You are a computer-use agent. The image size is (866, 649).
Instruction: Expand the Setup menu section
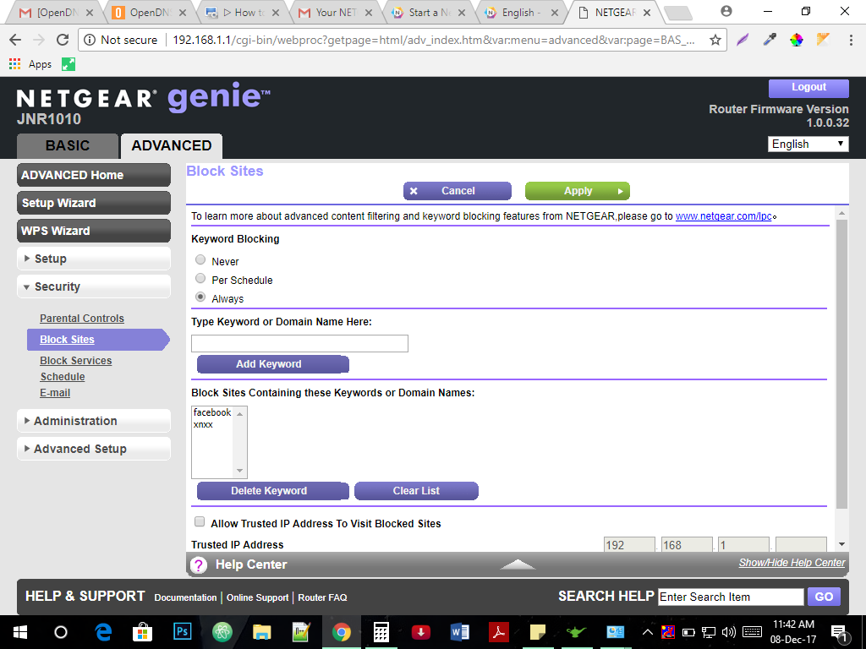(x=94, y=259)
